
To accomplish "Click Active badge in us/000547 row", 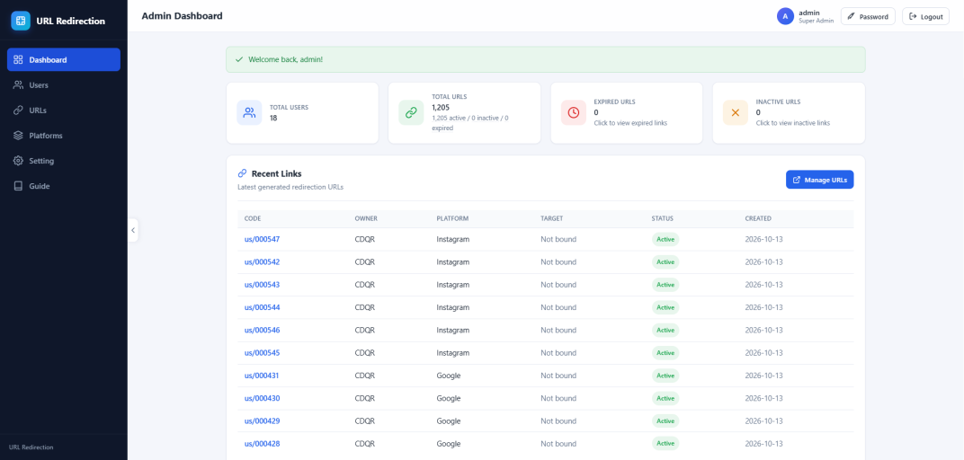I will click(665, 239).
